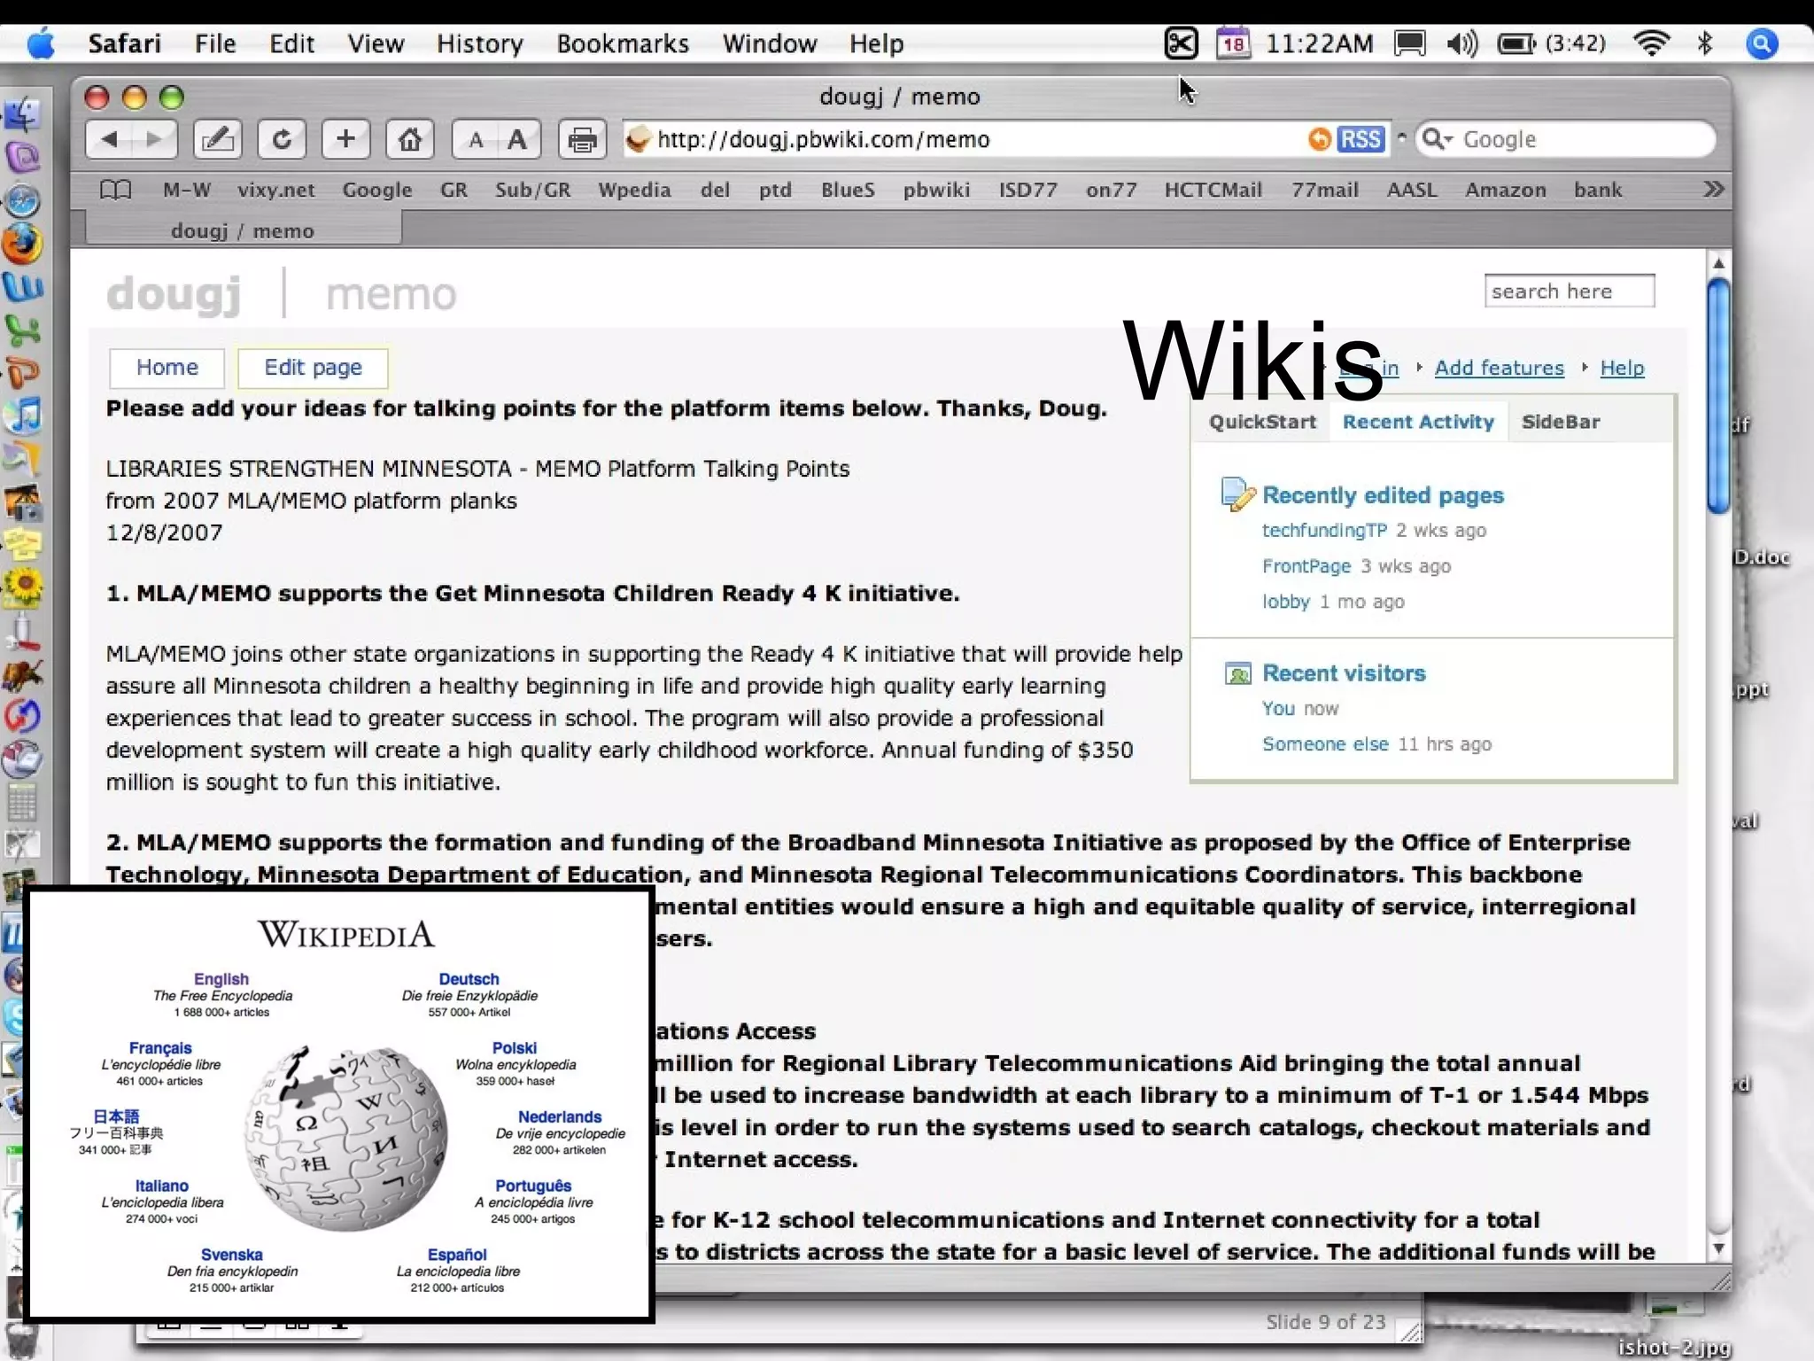Image resolution: width=1814 pixels, height=1361 pixels.
Task: Click the pbwiki bookmark
Action: 936,190
